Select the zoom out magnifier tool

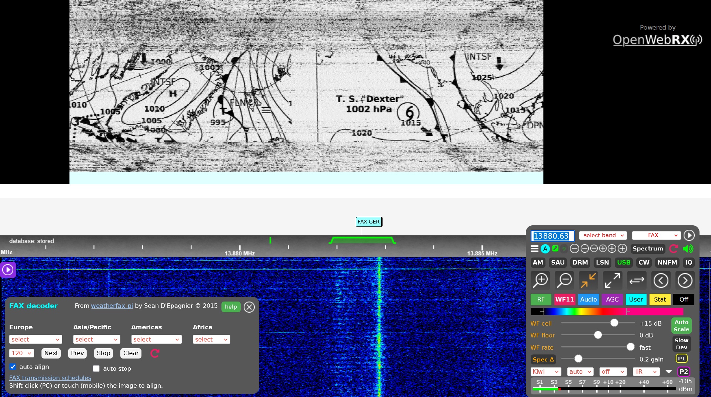(x=564, y=280)
